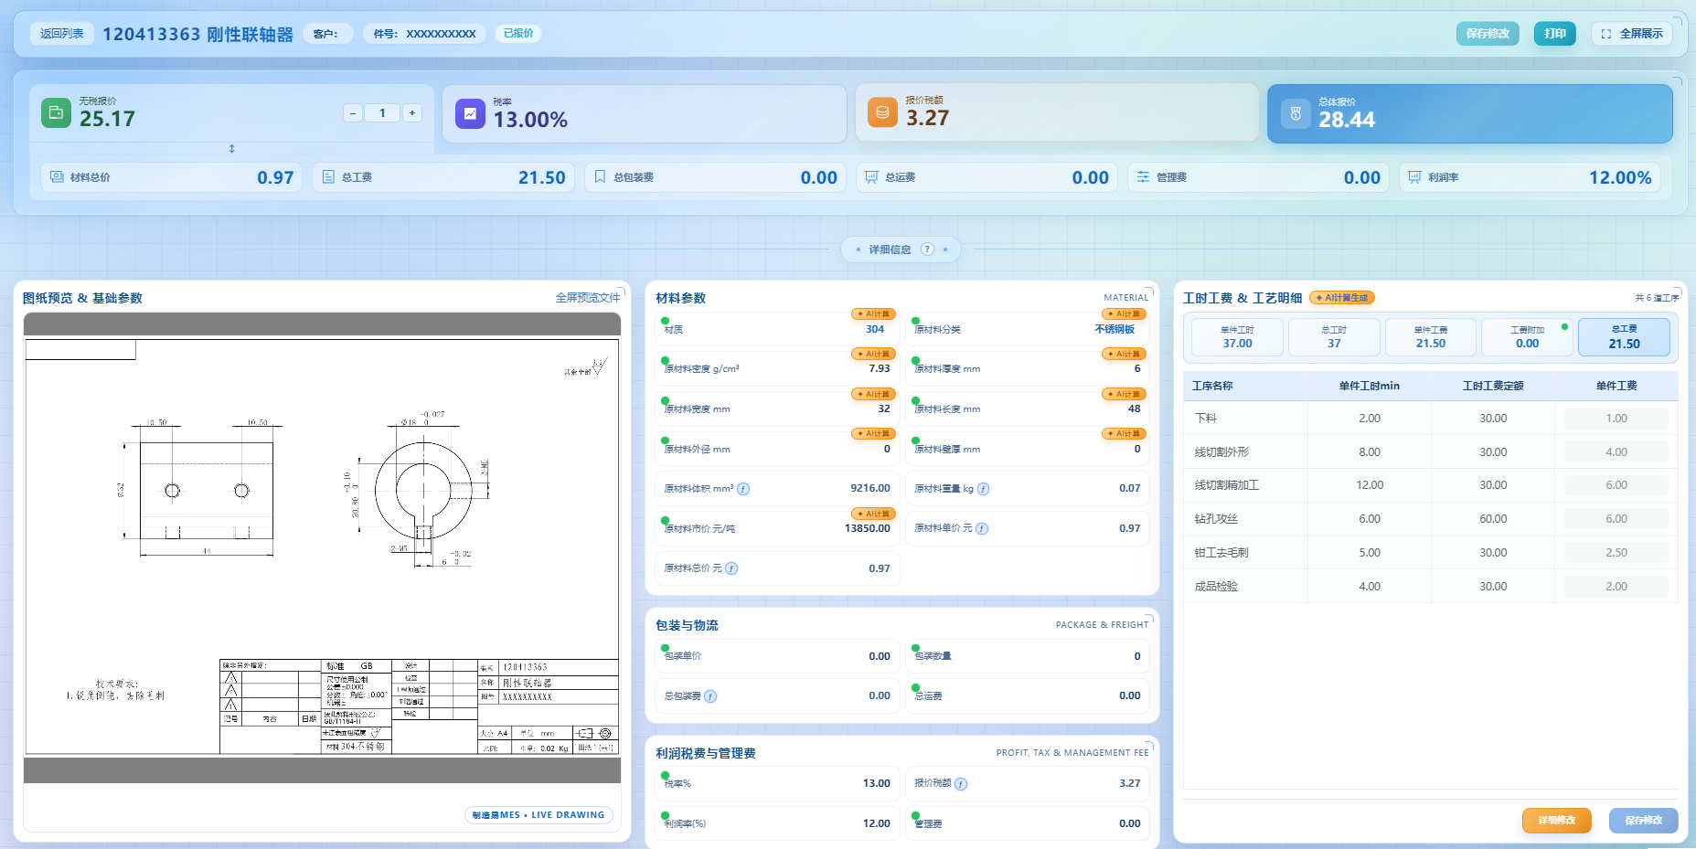This screenshot has width=1696, height=849.
Task: Click the top 保存修改 button
Action: [1488, 34]
